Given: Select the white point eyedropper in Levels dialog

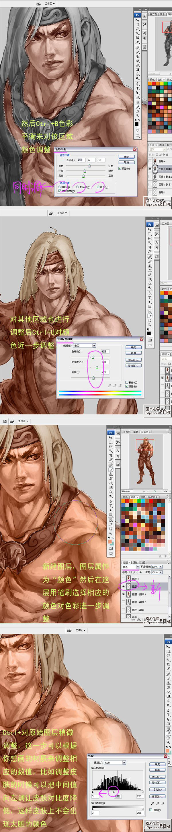Looking at the screenshot, I should pos(163,803).
